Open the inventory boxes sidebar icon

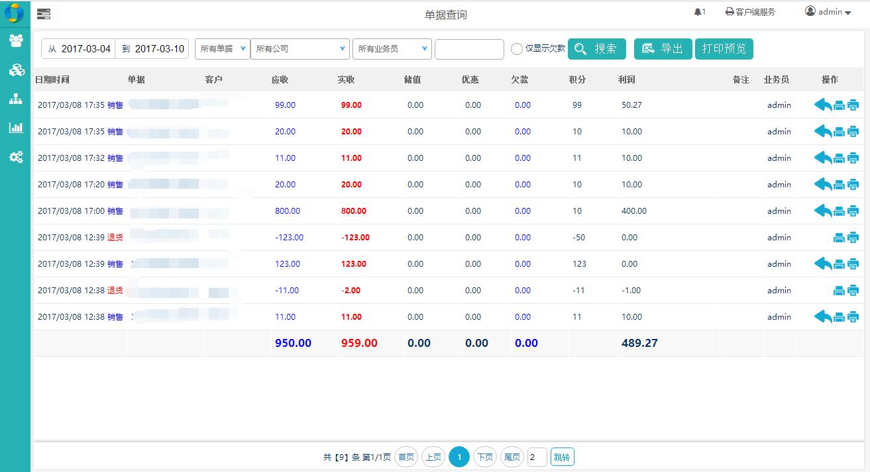coord(16,70)
